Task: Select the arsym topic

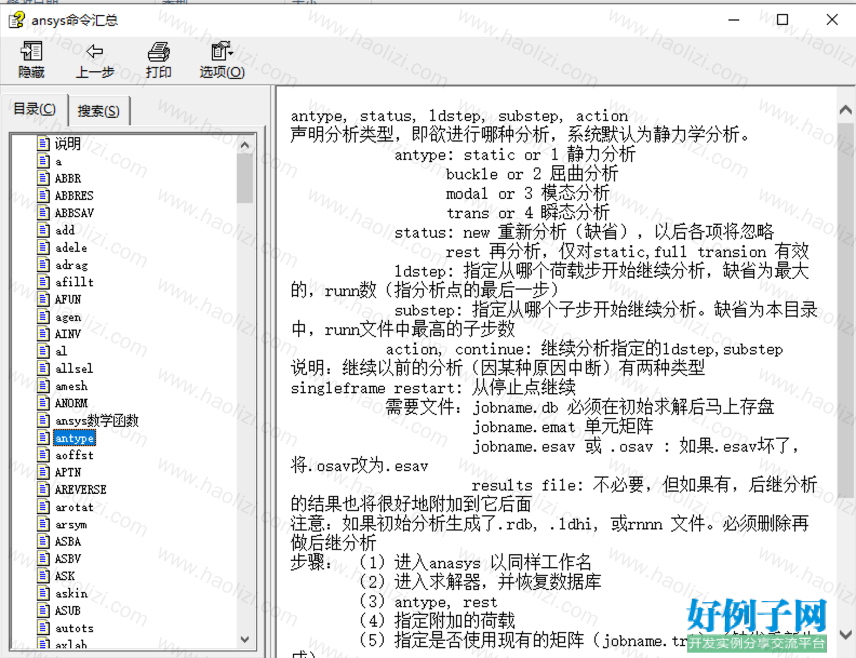Action: 71,524
